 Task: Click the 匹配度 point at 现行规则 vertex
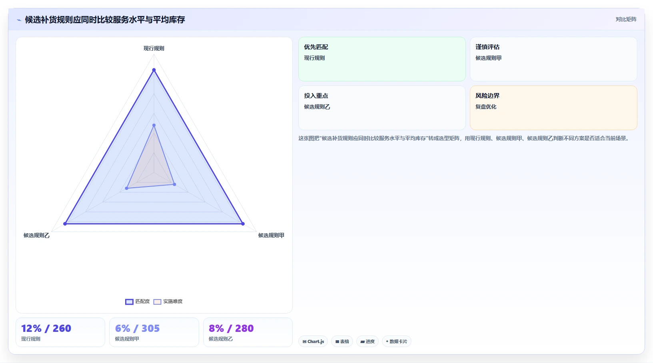[154, 70]
